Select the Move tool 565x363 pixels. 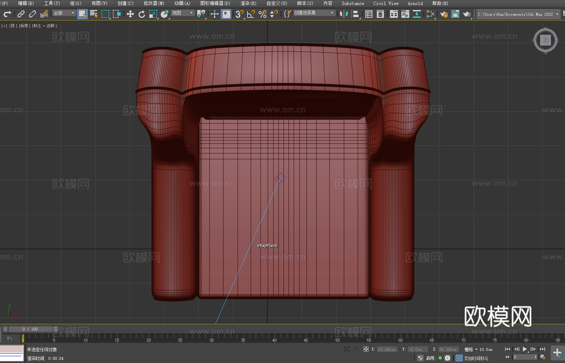pyautogui.click(x=130, y=14)
